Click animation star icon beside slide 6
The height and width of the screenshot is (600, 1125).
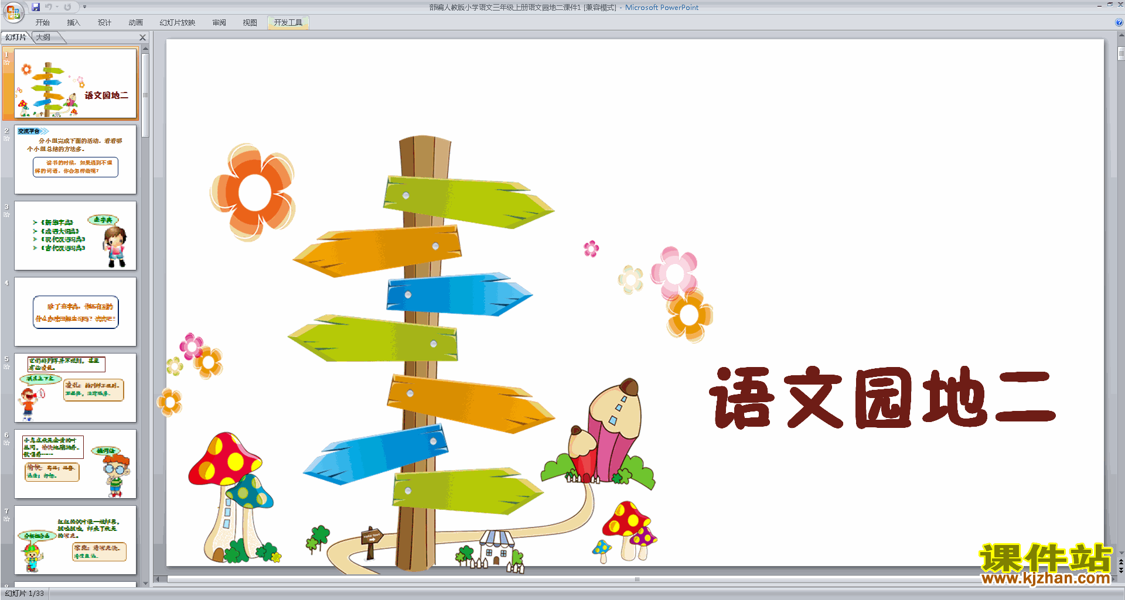(7, 443)
